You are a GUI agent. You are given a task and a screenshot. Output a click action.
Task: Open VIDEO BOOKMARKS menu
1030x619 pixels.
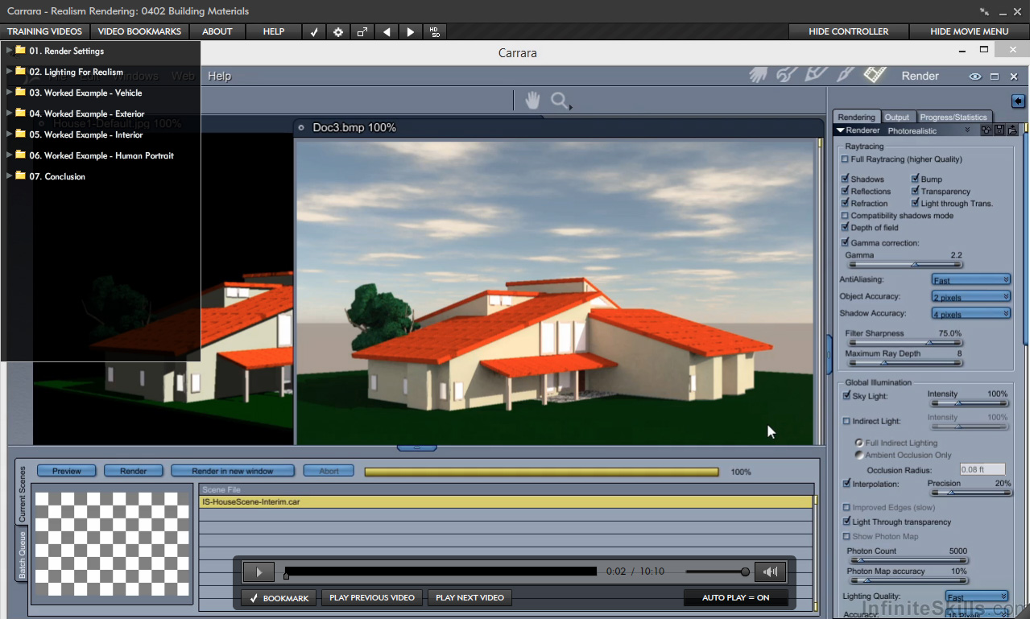click(x=139, y=31)
